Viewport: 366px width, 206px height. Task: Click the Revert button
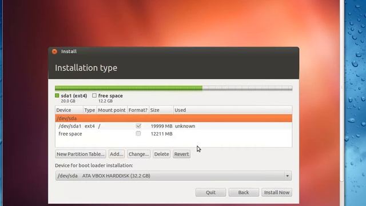coord(182,154)
